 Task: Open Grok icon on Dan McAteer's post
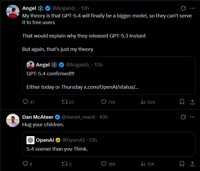pyautogui.click(x=183, y=117)
